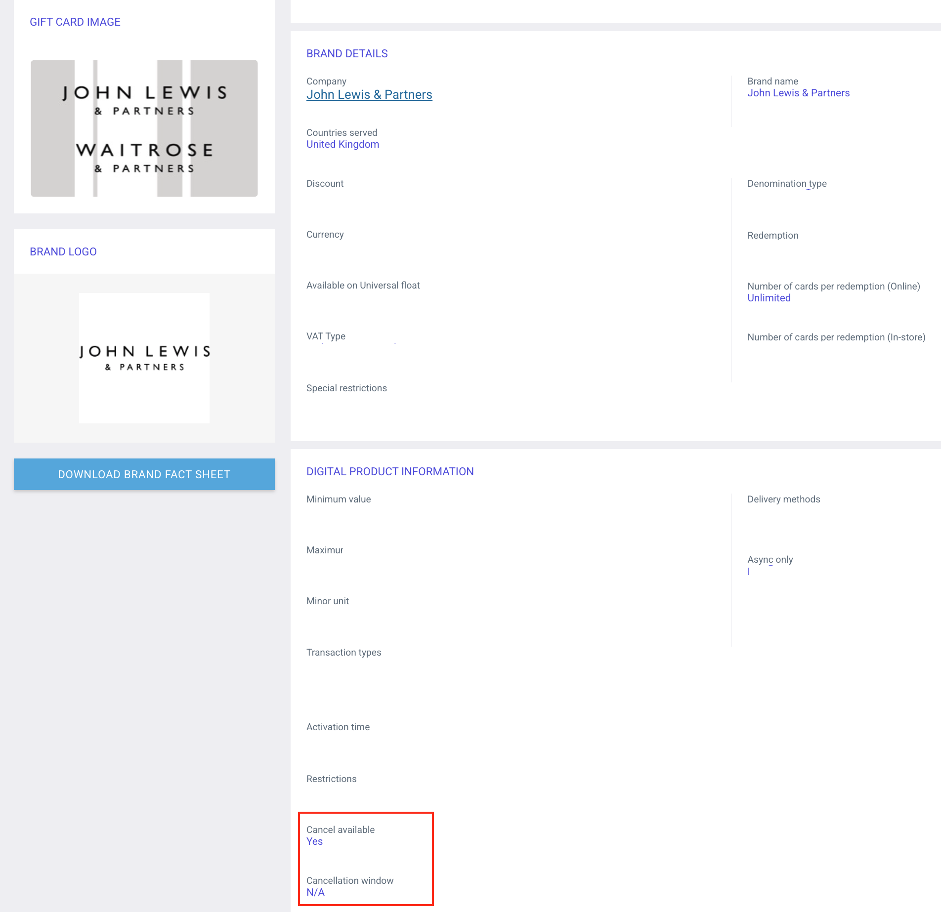Click the Yes value under Cancel available
The width and height of the screenshot is (941, 912).
pyautogui.click(x=314, y=841)
